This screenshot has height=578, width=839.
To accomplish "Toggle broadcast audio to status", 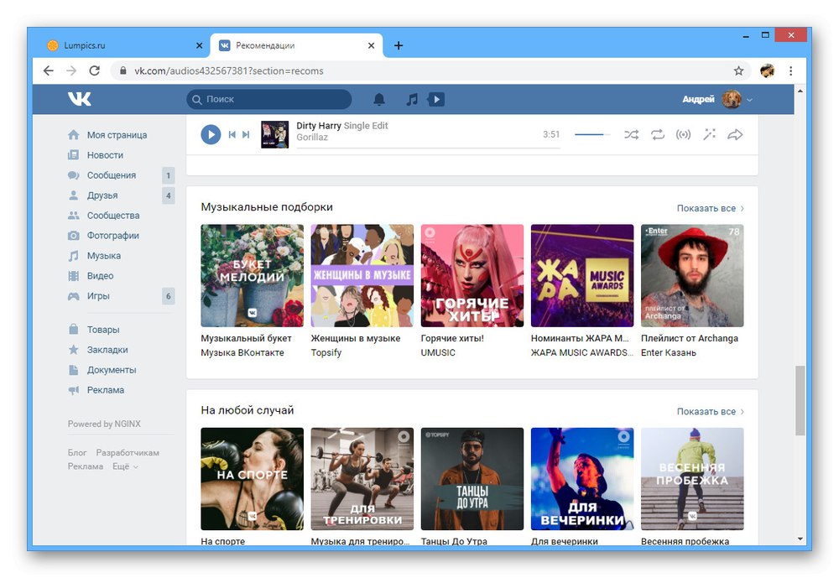I will pos(683,134).
